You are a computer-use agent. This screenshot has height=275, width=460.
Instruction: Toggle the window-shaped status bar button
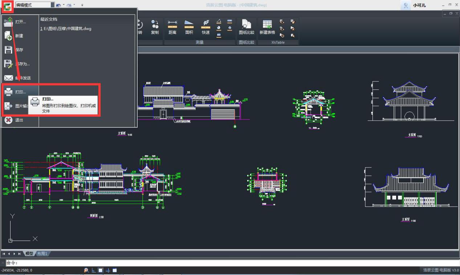[115, 270]
